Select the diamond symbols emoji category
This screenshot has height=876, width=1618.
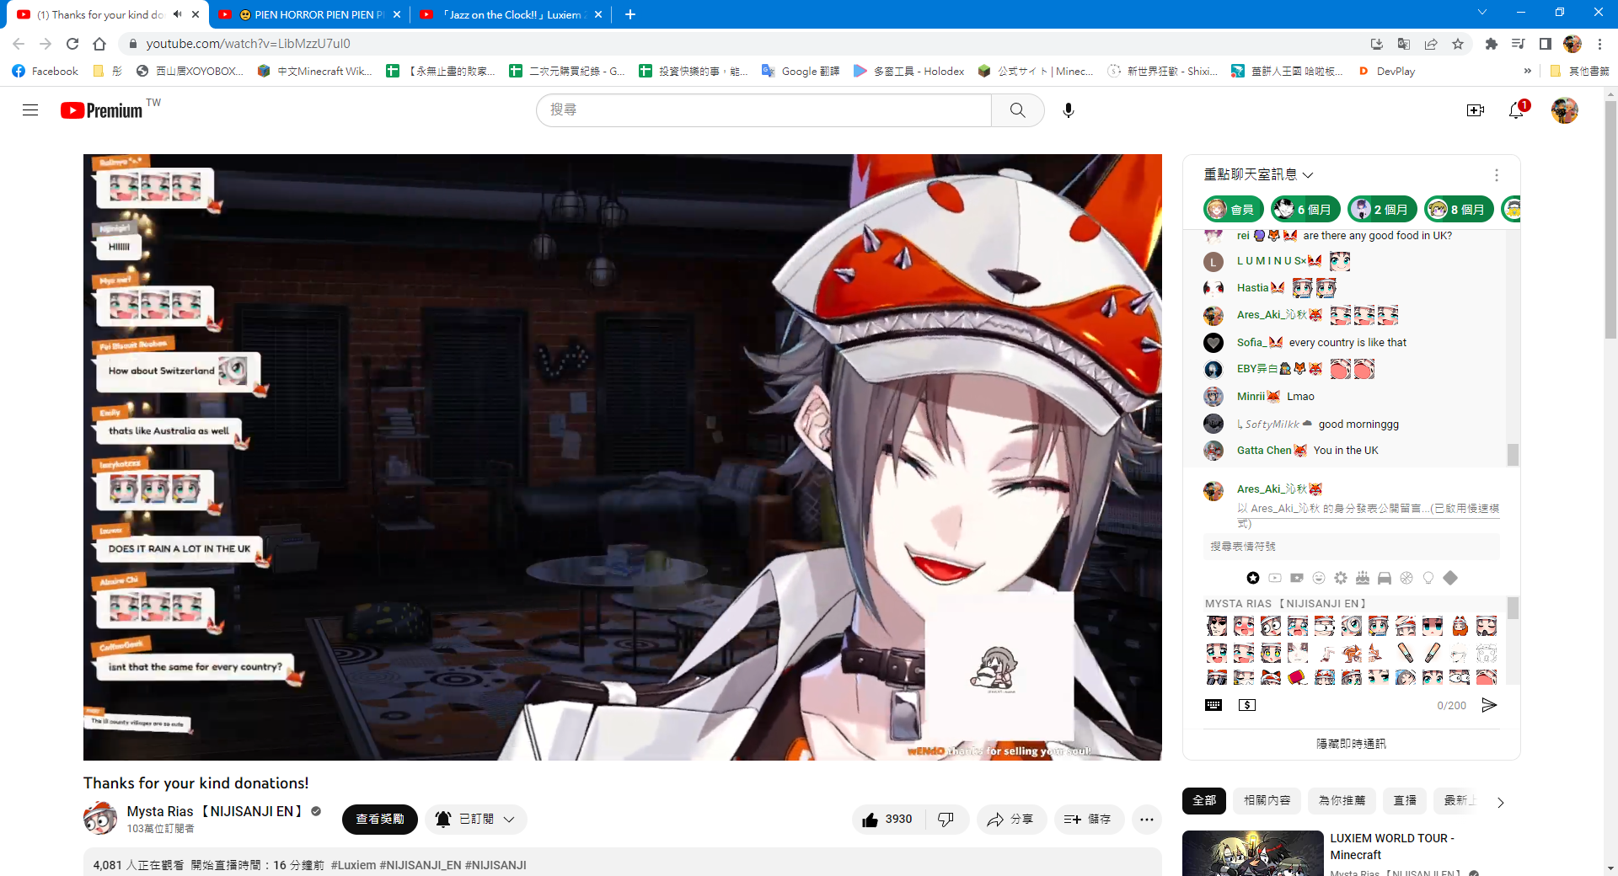point(1450,578)
